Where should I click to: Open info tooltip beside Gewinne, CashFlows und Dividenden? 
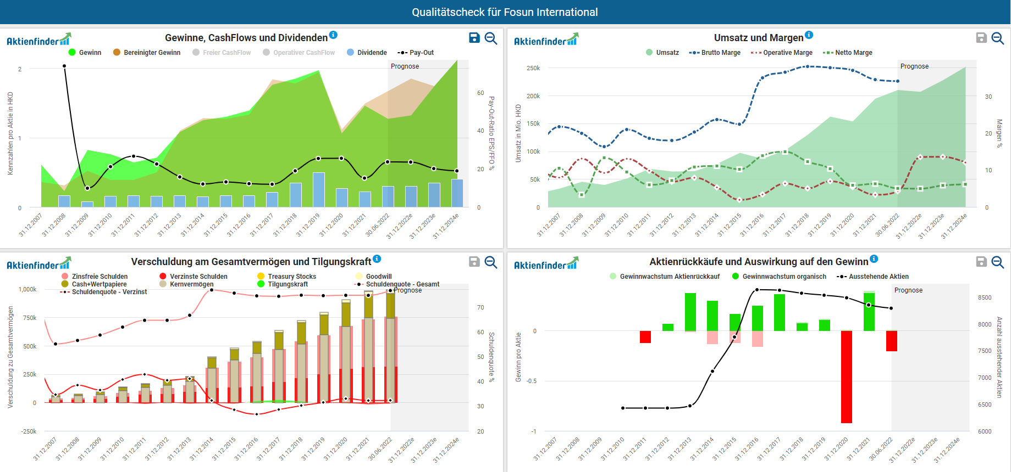pos(333,35)
